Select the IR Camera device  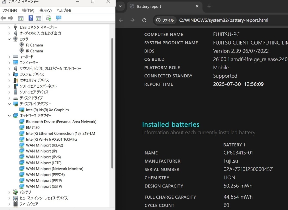34,51
